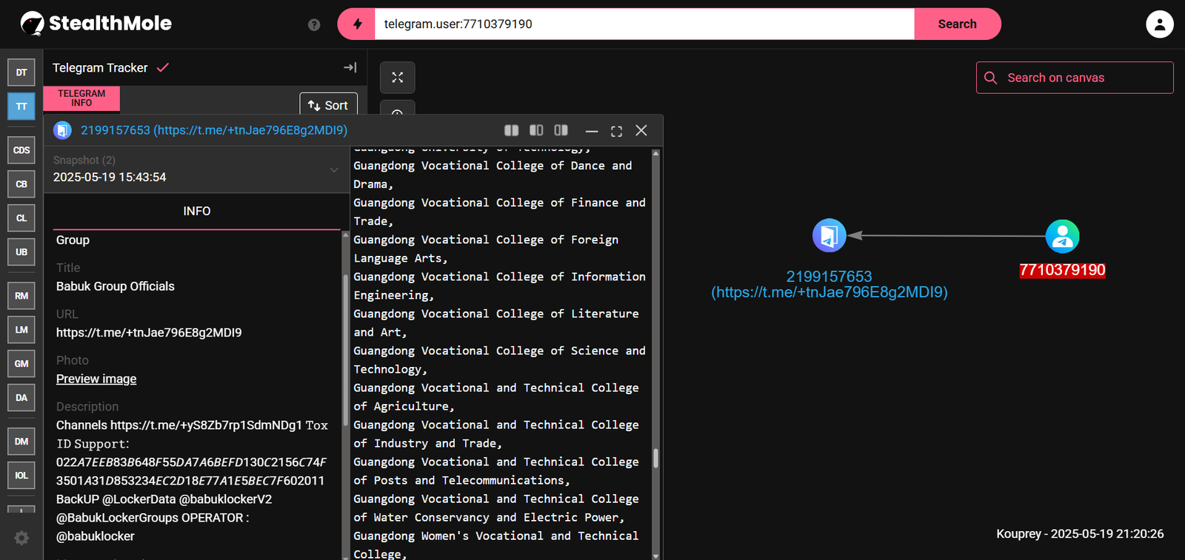Viewport: 1185px width, 560px height.
Task: Click the Babuk Group Officials title
Action: pyautogui.click(x=116, y=286)
